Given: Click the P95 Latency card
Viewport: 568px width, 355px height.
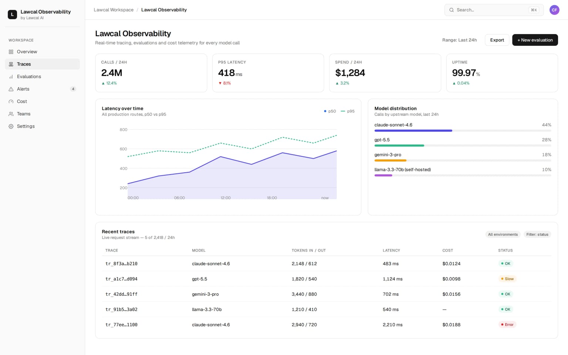Looking at the screenshot, I should 268,73.
